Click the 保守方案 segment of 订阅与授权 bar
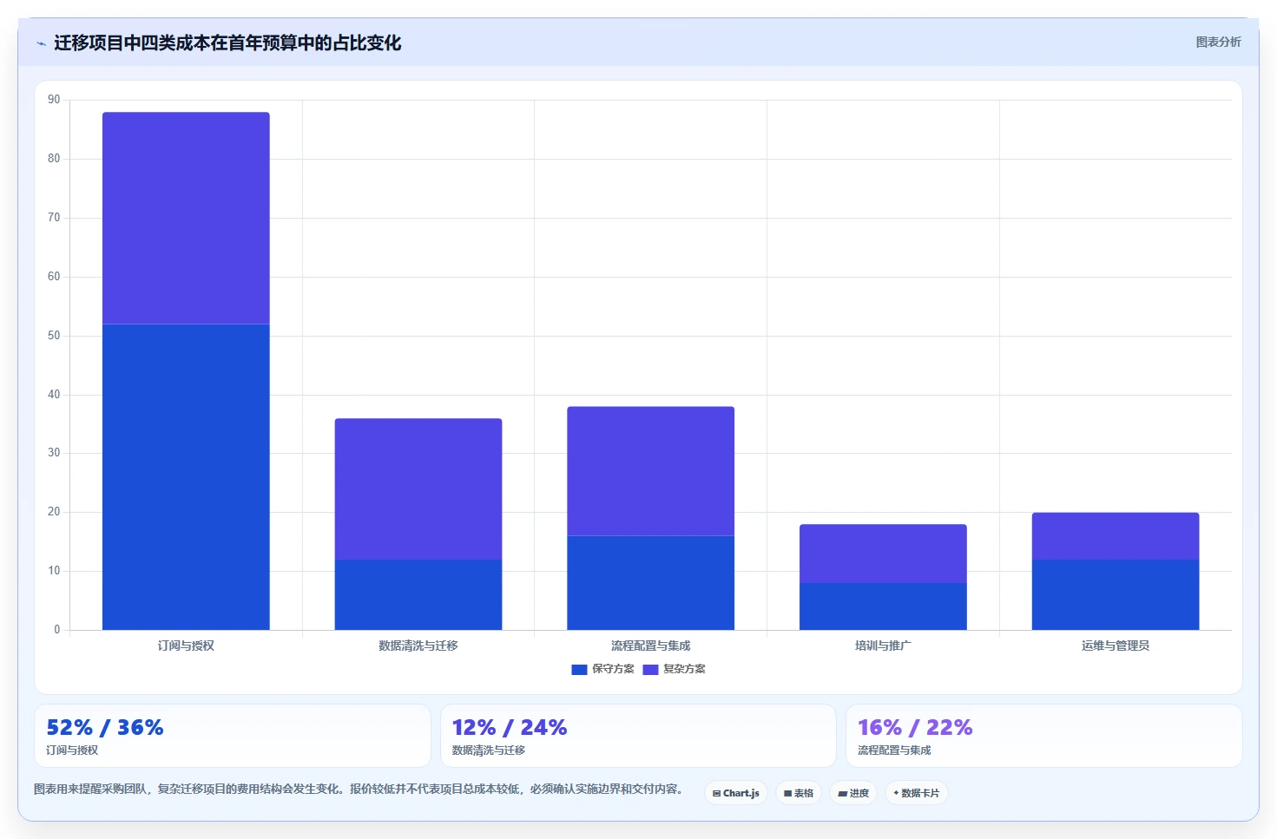Image resolution: width=1277 pixels, height=839 pixels. tap(186, 477)
